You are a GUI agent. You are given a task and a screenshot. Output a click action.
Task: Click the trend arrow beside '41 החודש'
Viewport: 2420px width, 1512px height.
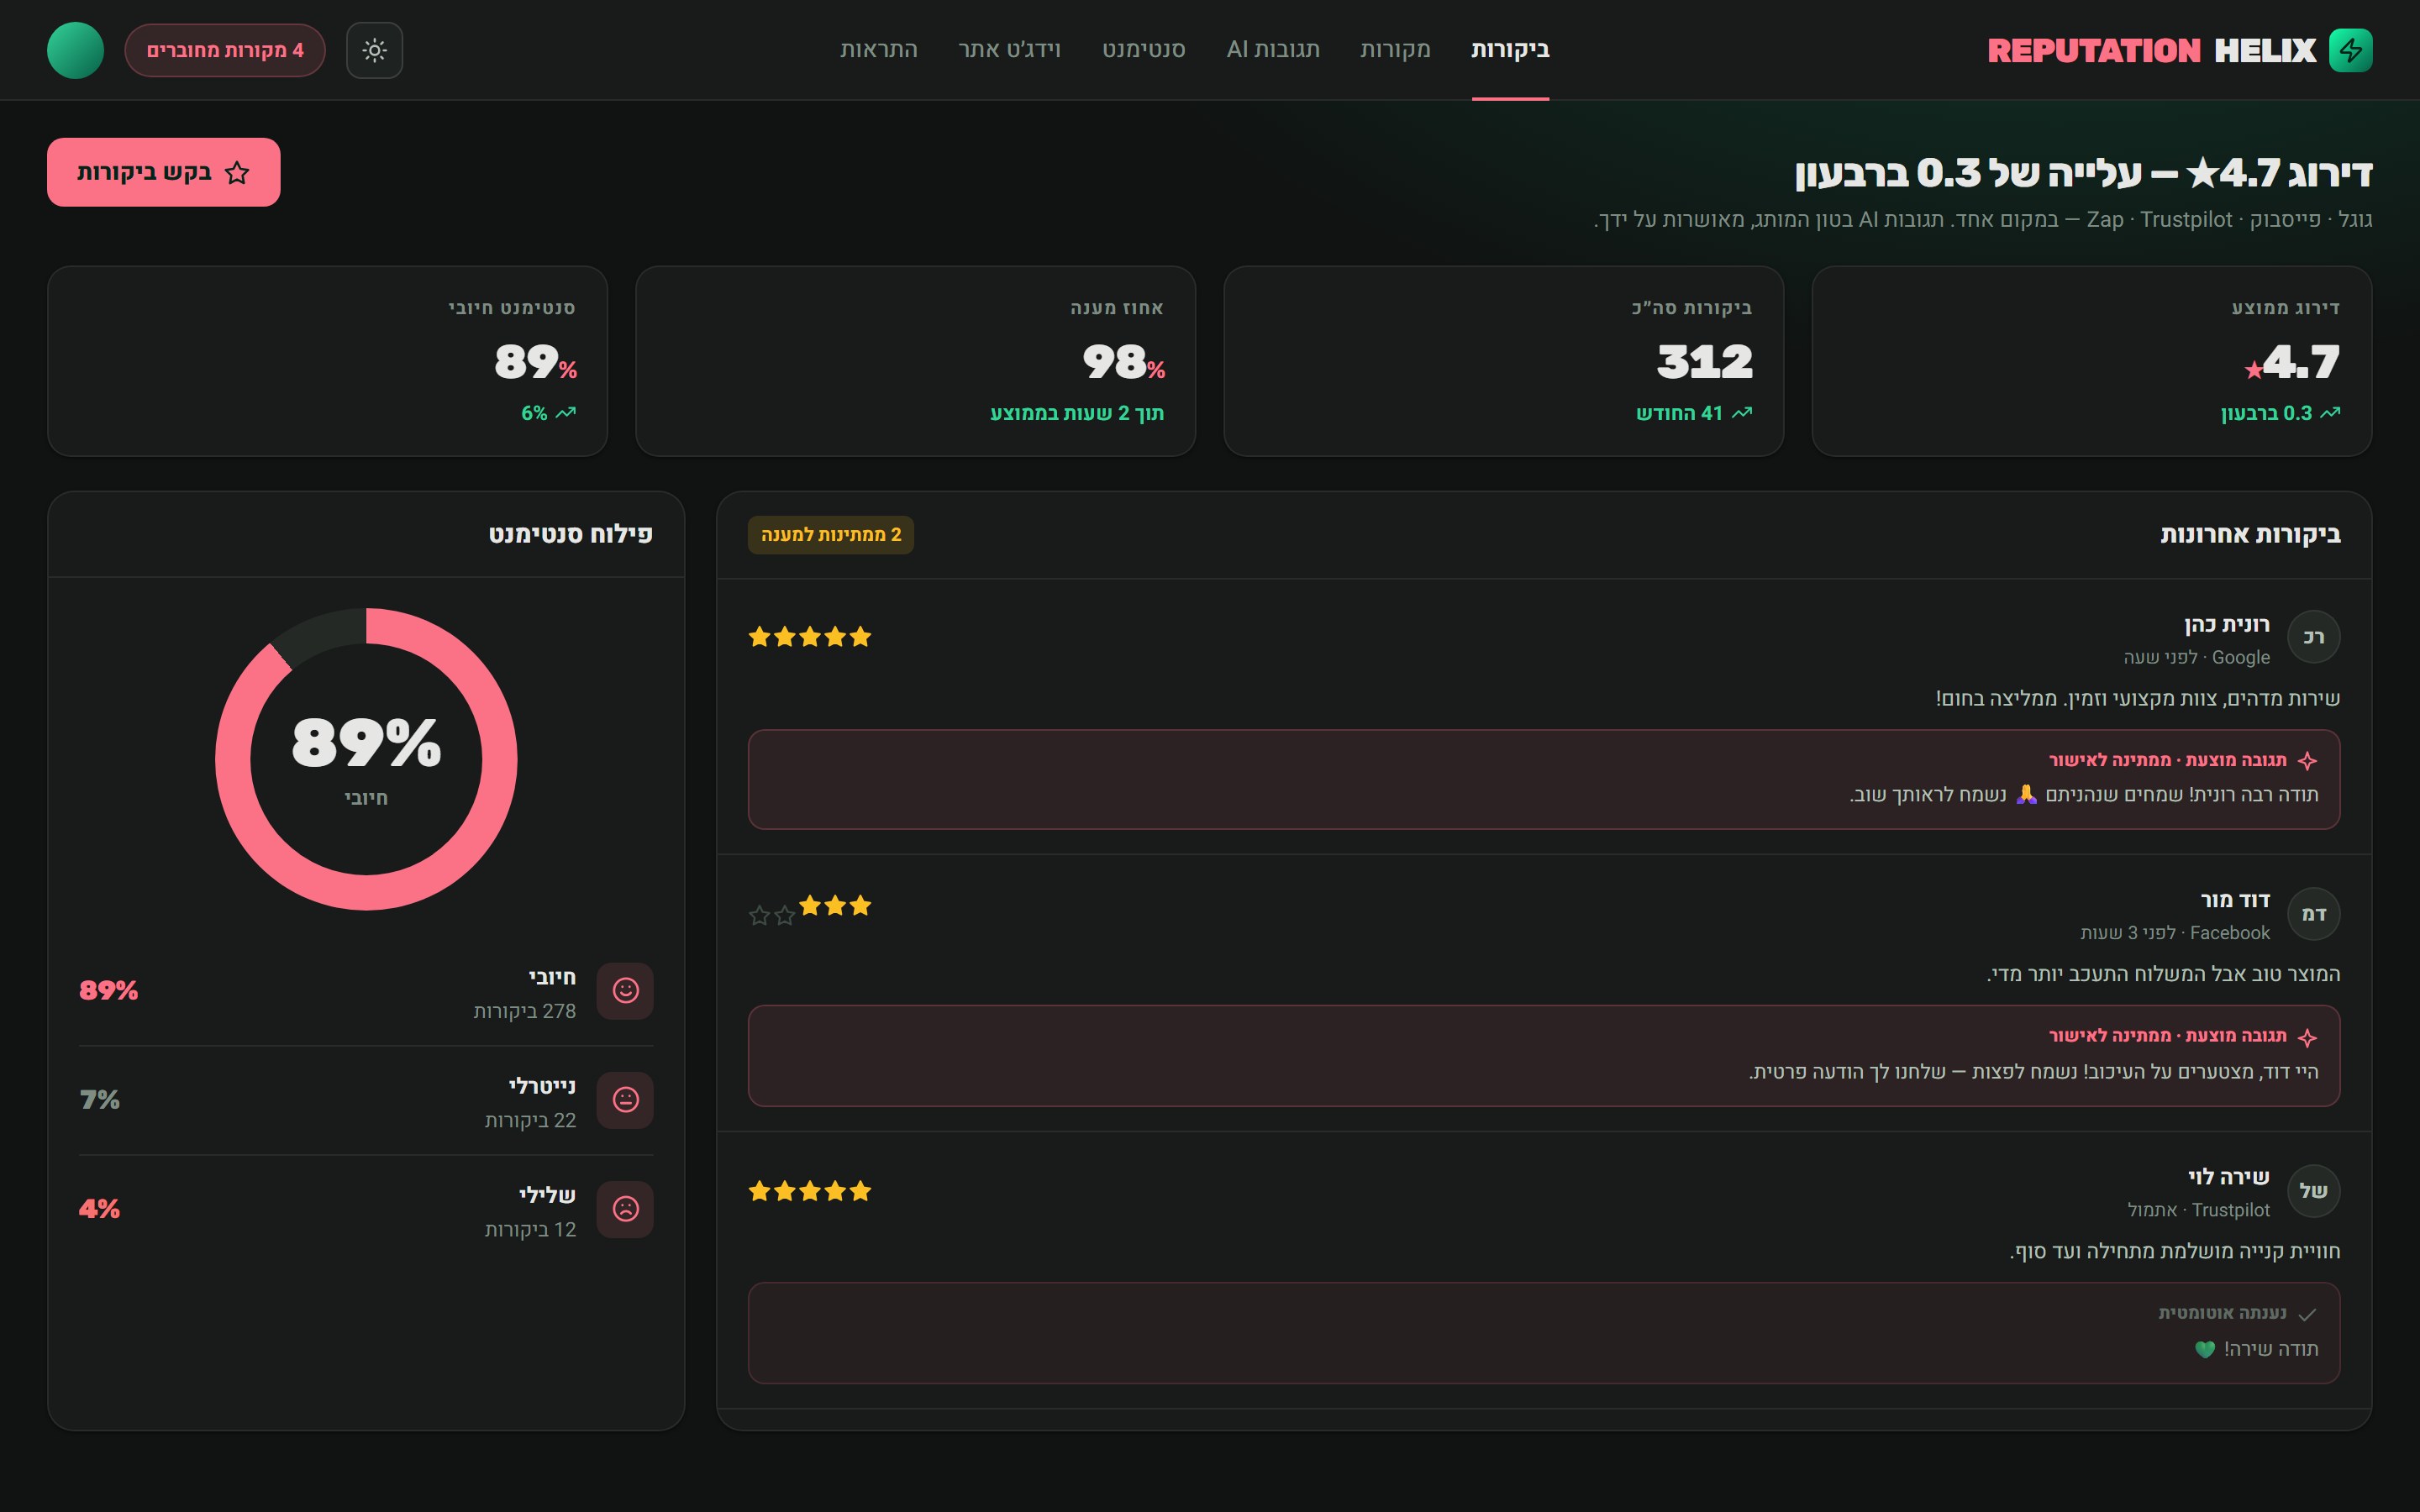(x=1741, y=413)
